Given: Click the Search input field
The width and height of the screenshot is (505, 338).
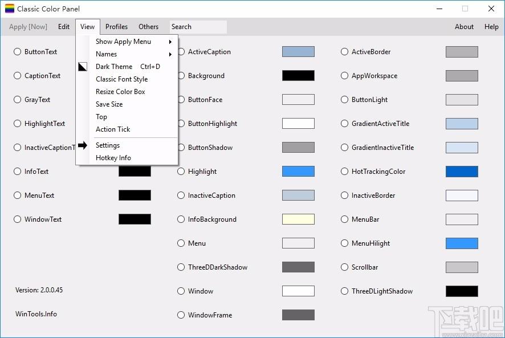Looking at the screenshot, I should [198, 27].
